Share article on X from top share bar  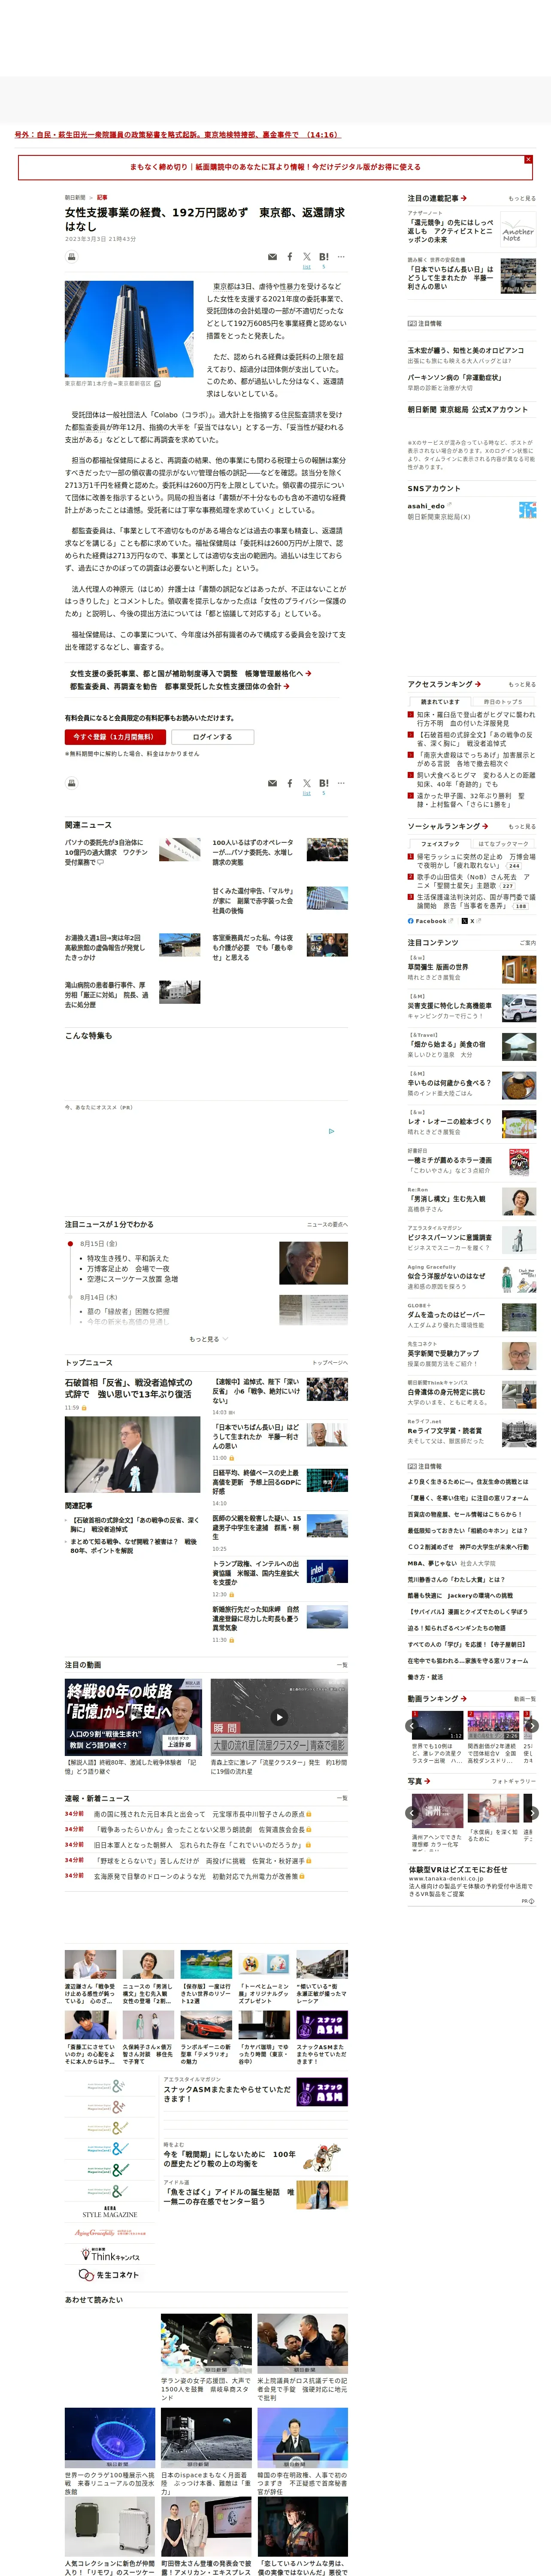coord(307,257)
